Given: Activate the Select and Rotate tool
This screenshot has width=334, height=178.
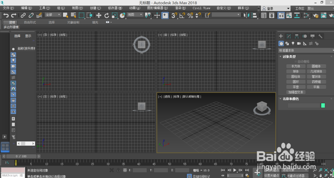Looking at the screenshot, I should pos(107,15).
